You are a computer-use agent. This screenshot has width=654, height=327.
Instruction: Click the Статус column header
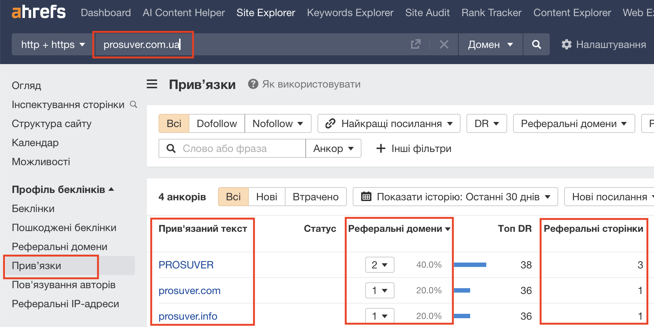coord(320,228)
